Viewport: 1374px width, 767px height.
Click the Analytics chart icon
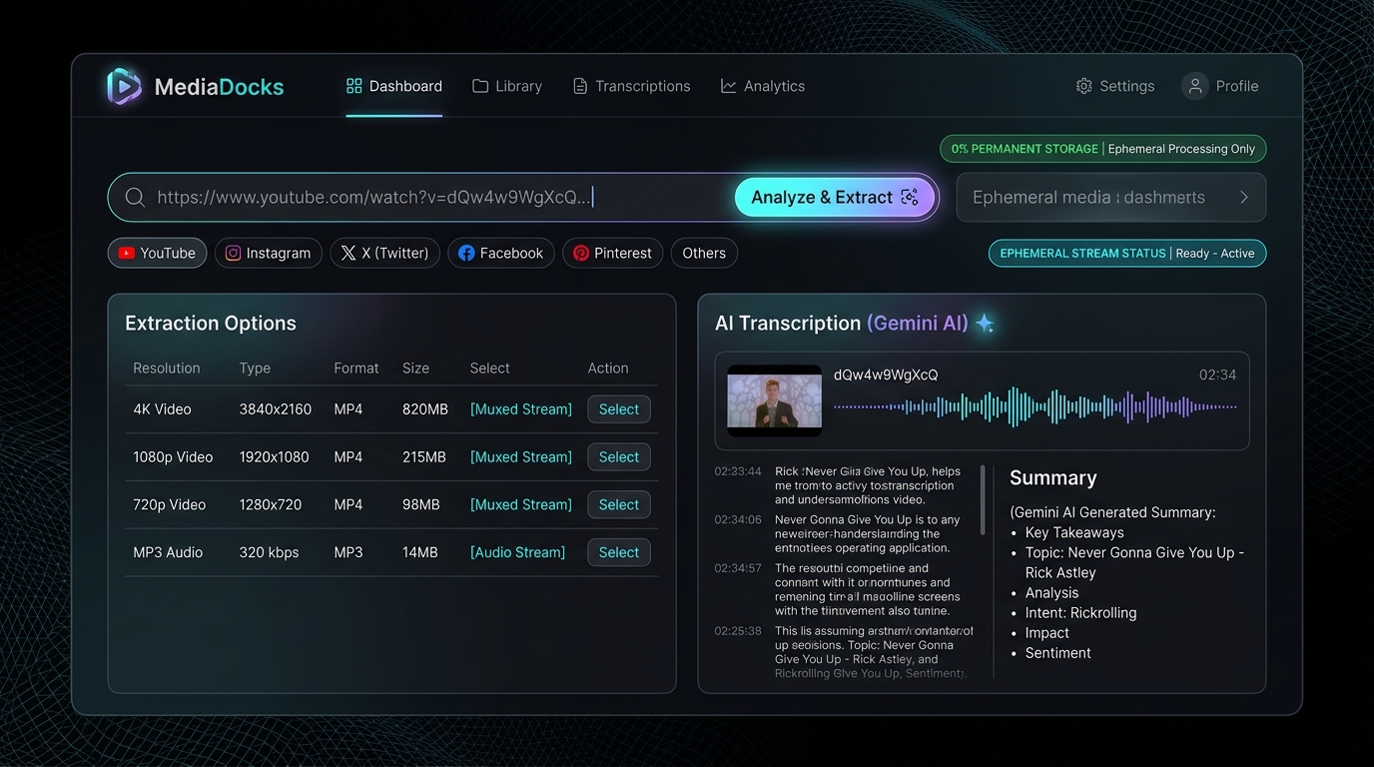729,86
